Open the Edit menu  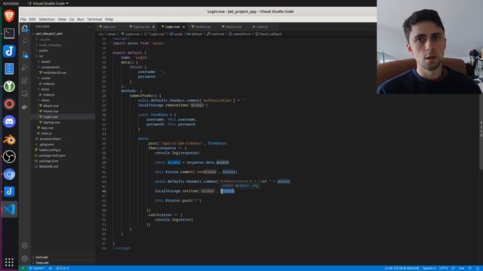pyautogui.click(x=32, y=19)
